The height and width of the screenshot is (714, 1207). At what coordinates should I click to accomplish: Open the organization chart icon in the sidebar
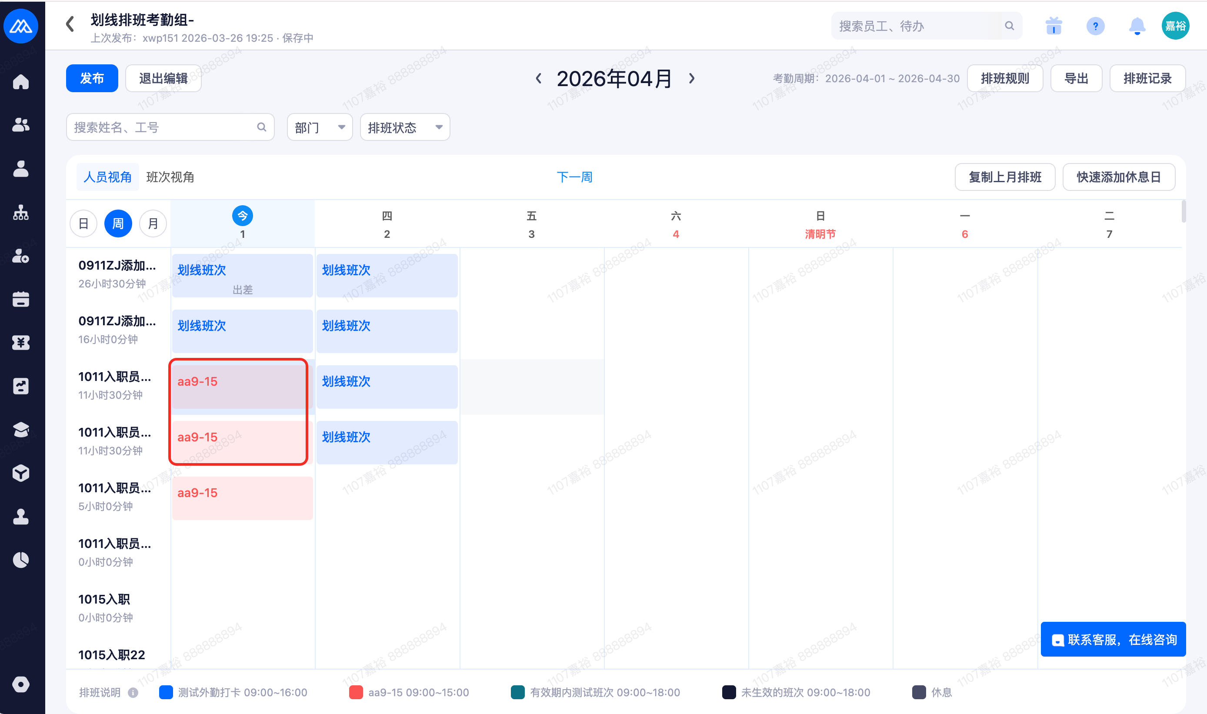click(x=21, y=212)
